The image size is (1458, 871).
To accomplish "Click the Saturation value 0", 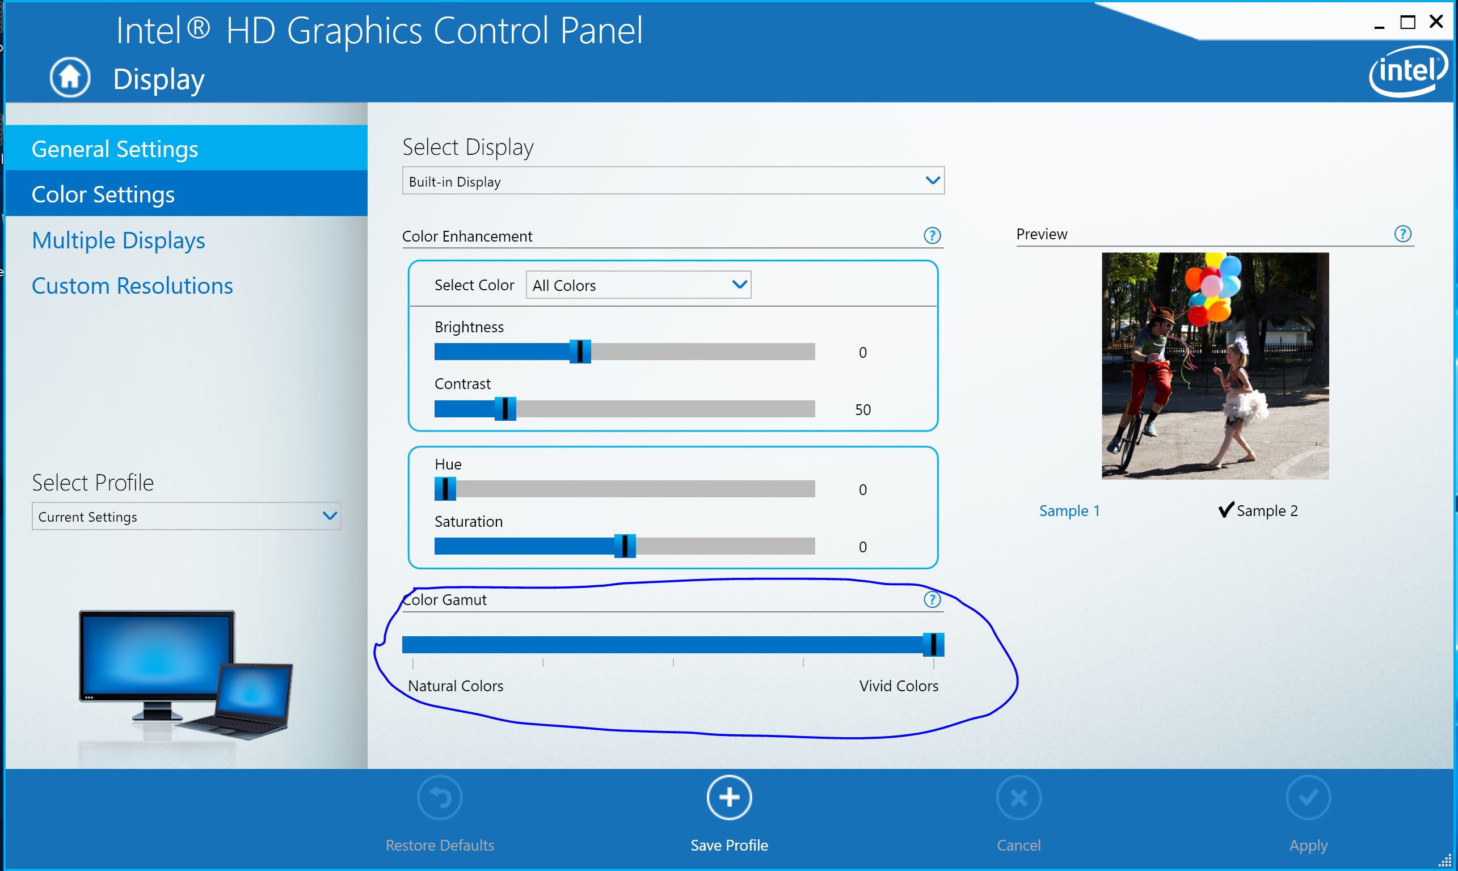I will pos(862,547).
